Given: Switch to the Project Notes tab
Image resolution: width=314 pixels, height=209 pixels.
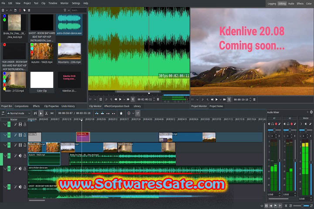Looking at the screenshot, I should 216,106.
